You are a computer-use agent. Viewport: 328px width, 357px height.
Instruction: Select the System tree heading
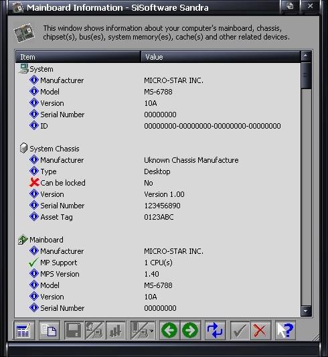click(42, 69)
